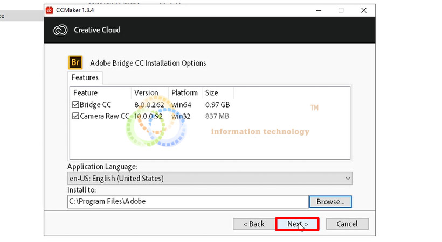Screen dimensions: 442x242
Task: Click the Adobe Bridge Br icon
Action: tap(75, 62)
